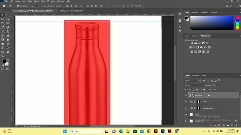241x135 pixels.
Task: Switch to the second document tab
Action: click(72, 11)
